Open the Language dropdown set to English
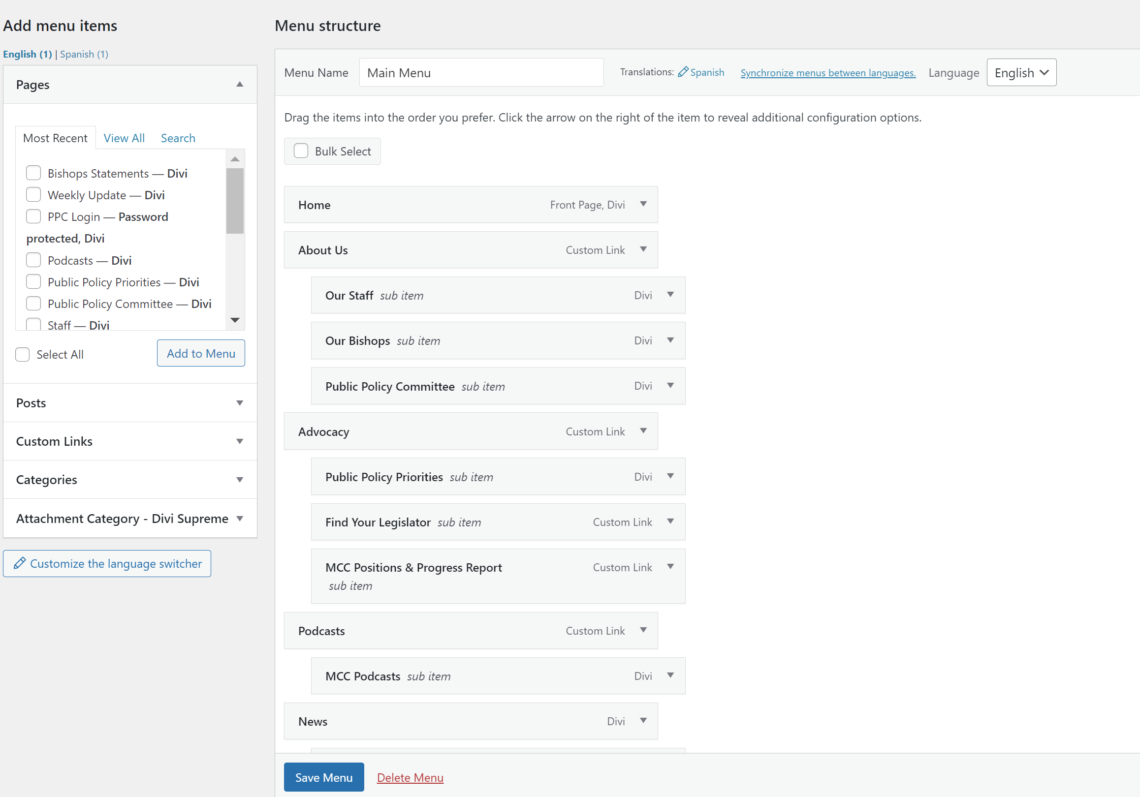This screenshot has width=1140, height=797. [x=1021, y=72]
